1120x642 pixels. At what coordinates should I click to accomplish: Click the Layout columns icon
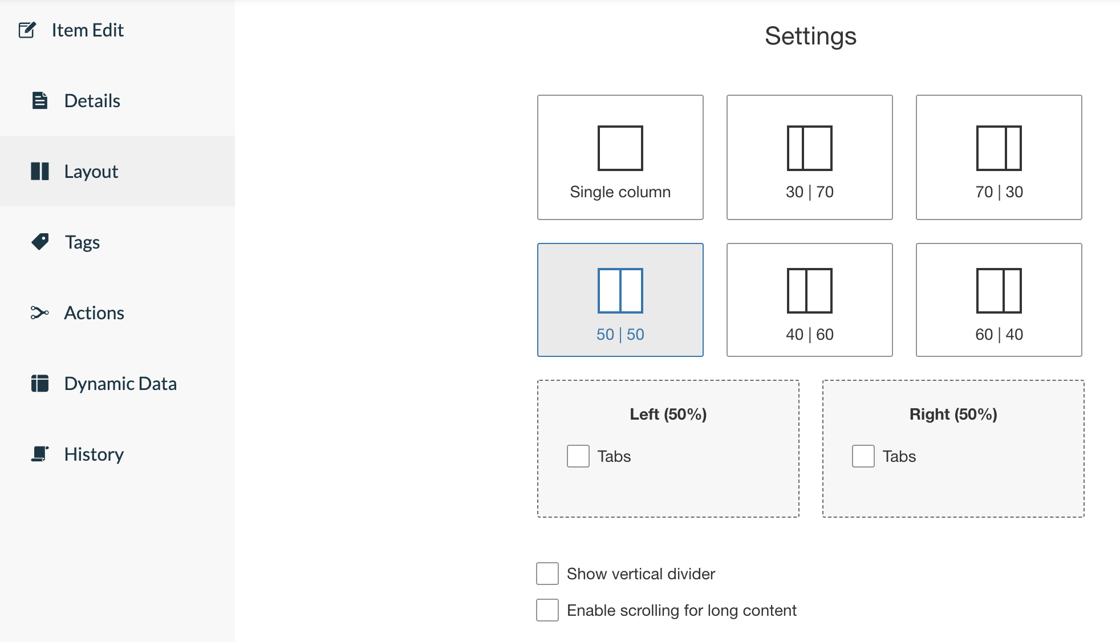[x=40, y=171]
